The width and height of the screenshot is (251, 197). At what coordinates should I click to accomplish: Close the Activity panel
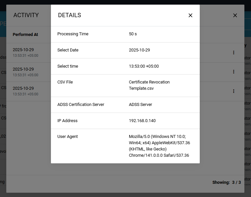pos(235,15)
